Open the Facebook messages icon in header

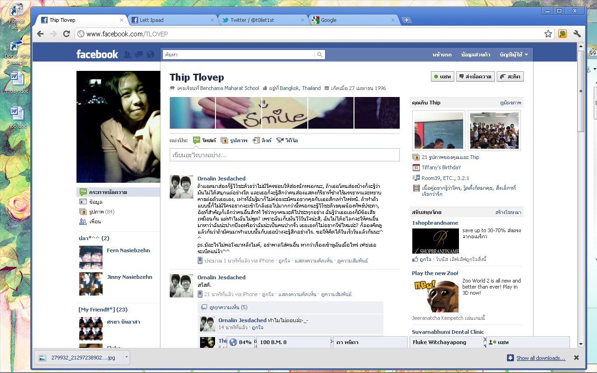139,55
